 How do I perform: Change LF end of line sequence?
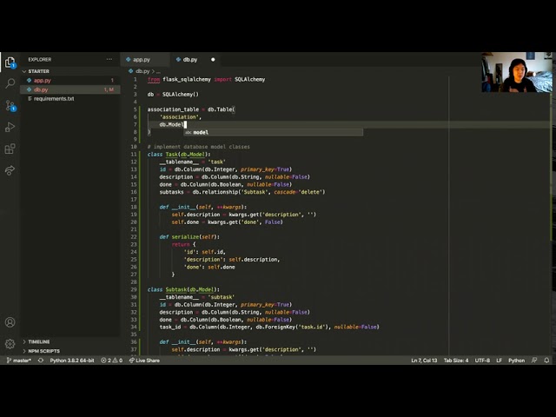499,361
